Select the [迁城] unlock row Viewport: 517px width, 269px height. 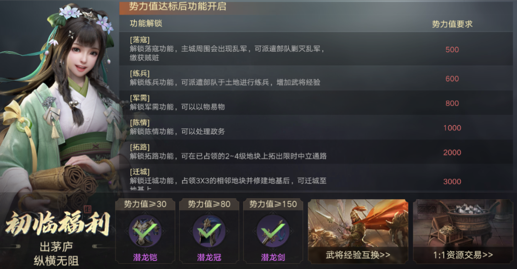pyautogui.click(x=316, y=178)
